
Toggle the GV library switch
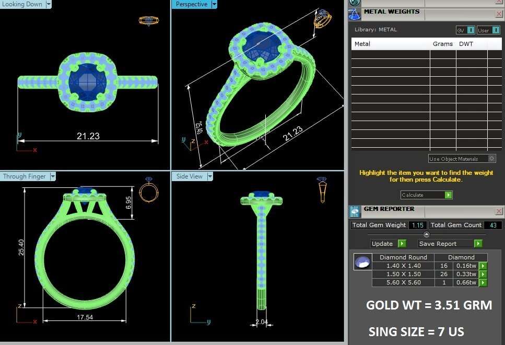471,30
